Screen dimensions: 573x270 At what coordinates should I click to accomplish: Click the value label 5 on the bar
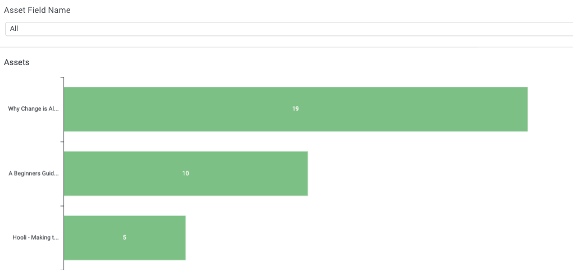[x=125, y=238]
